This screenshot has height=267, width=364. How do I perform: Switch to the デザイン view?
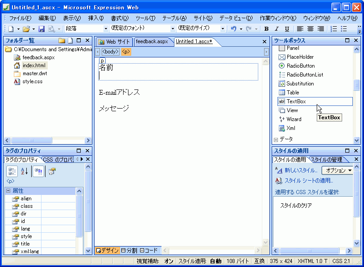pyautogui.click(x=107, y=251)
